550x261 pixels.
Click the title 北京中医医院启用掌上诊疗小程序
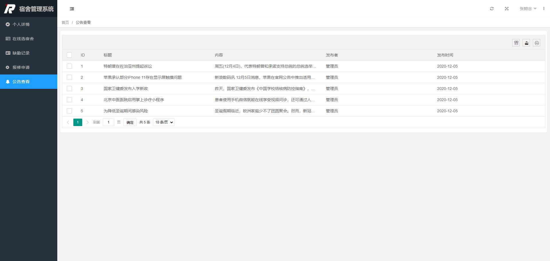(x=134, y=100)
